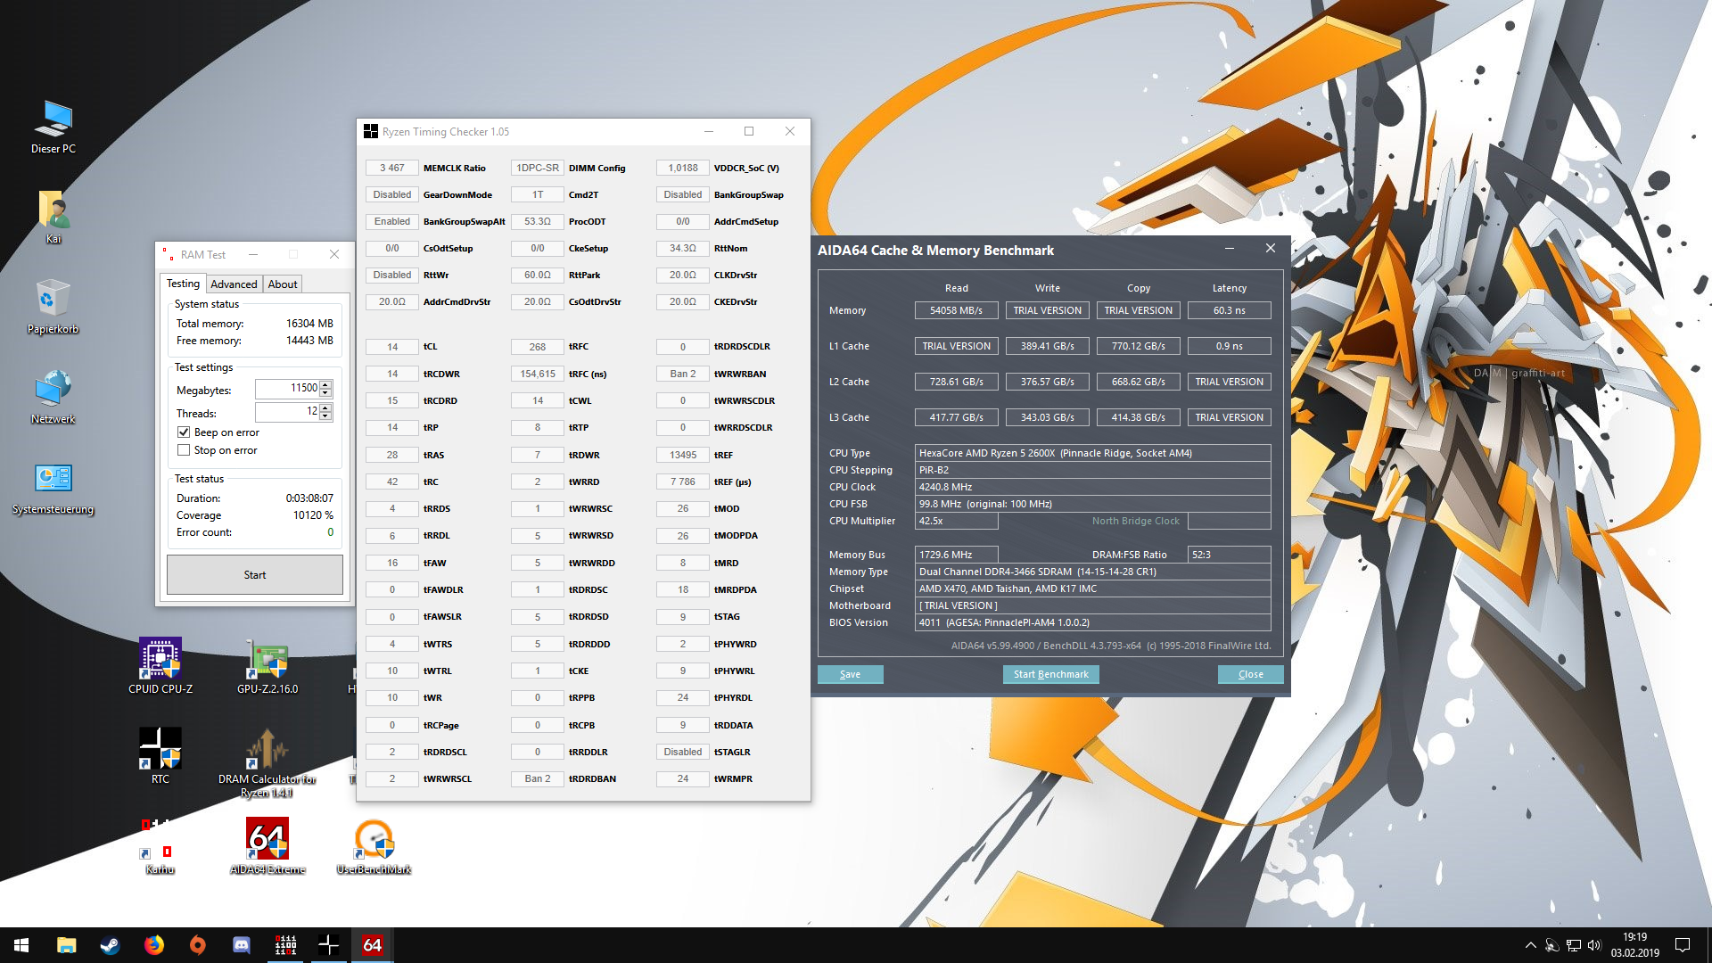Increase Megabytes value with up arrow
Screen dimensions: 1712x963
pos(325,384)
